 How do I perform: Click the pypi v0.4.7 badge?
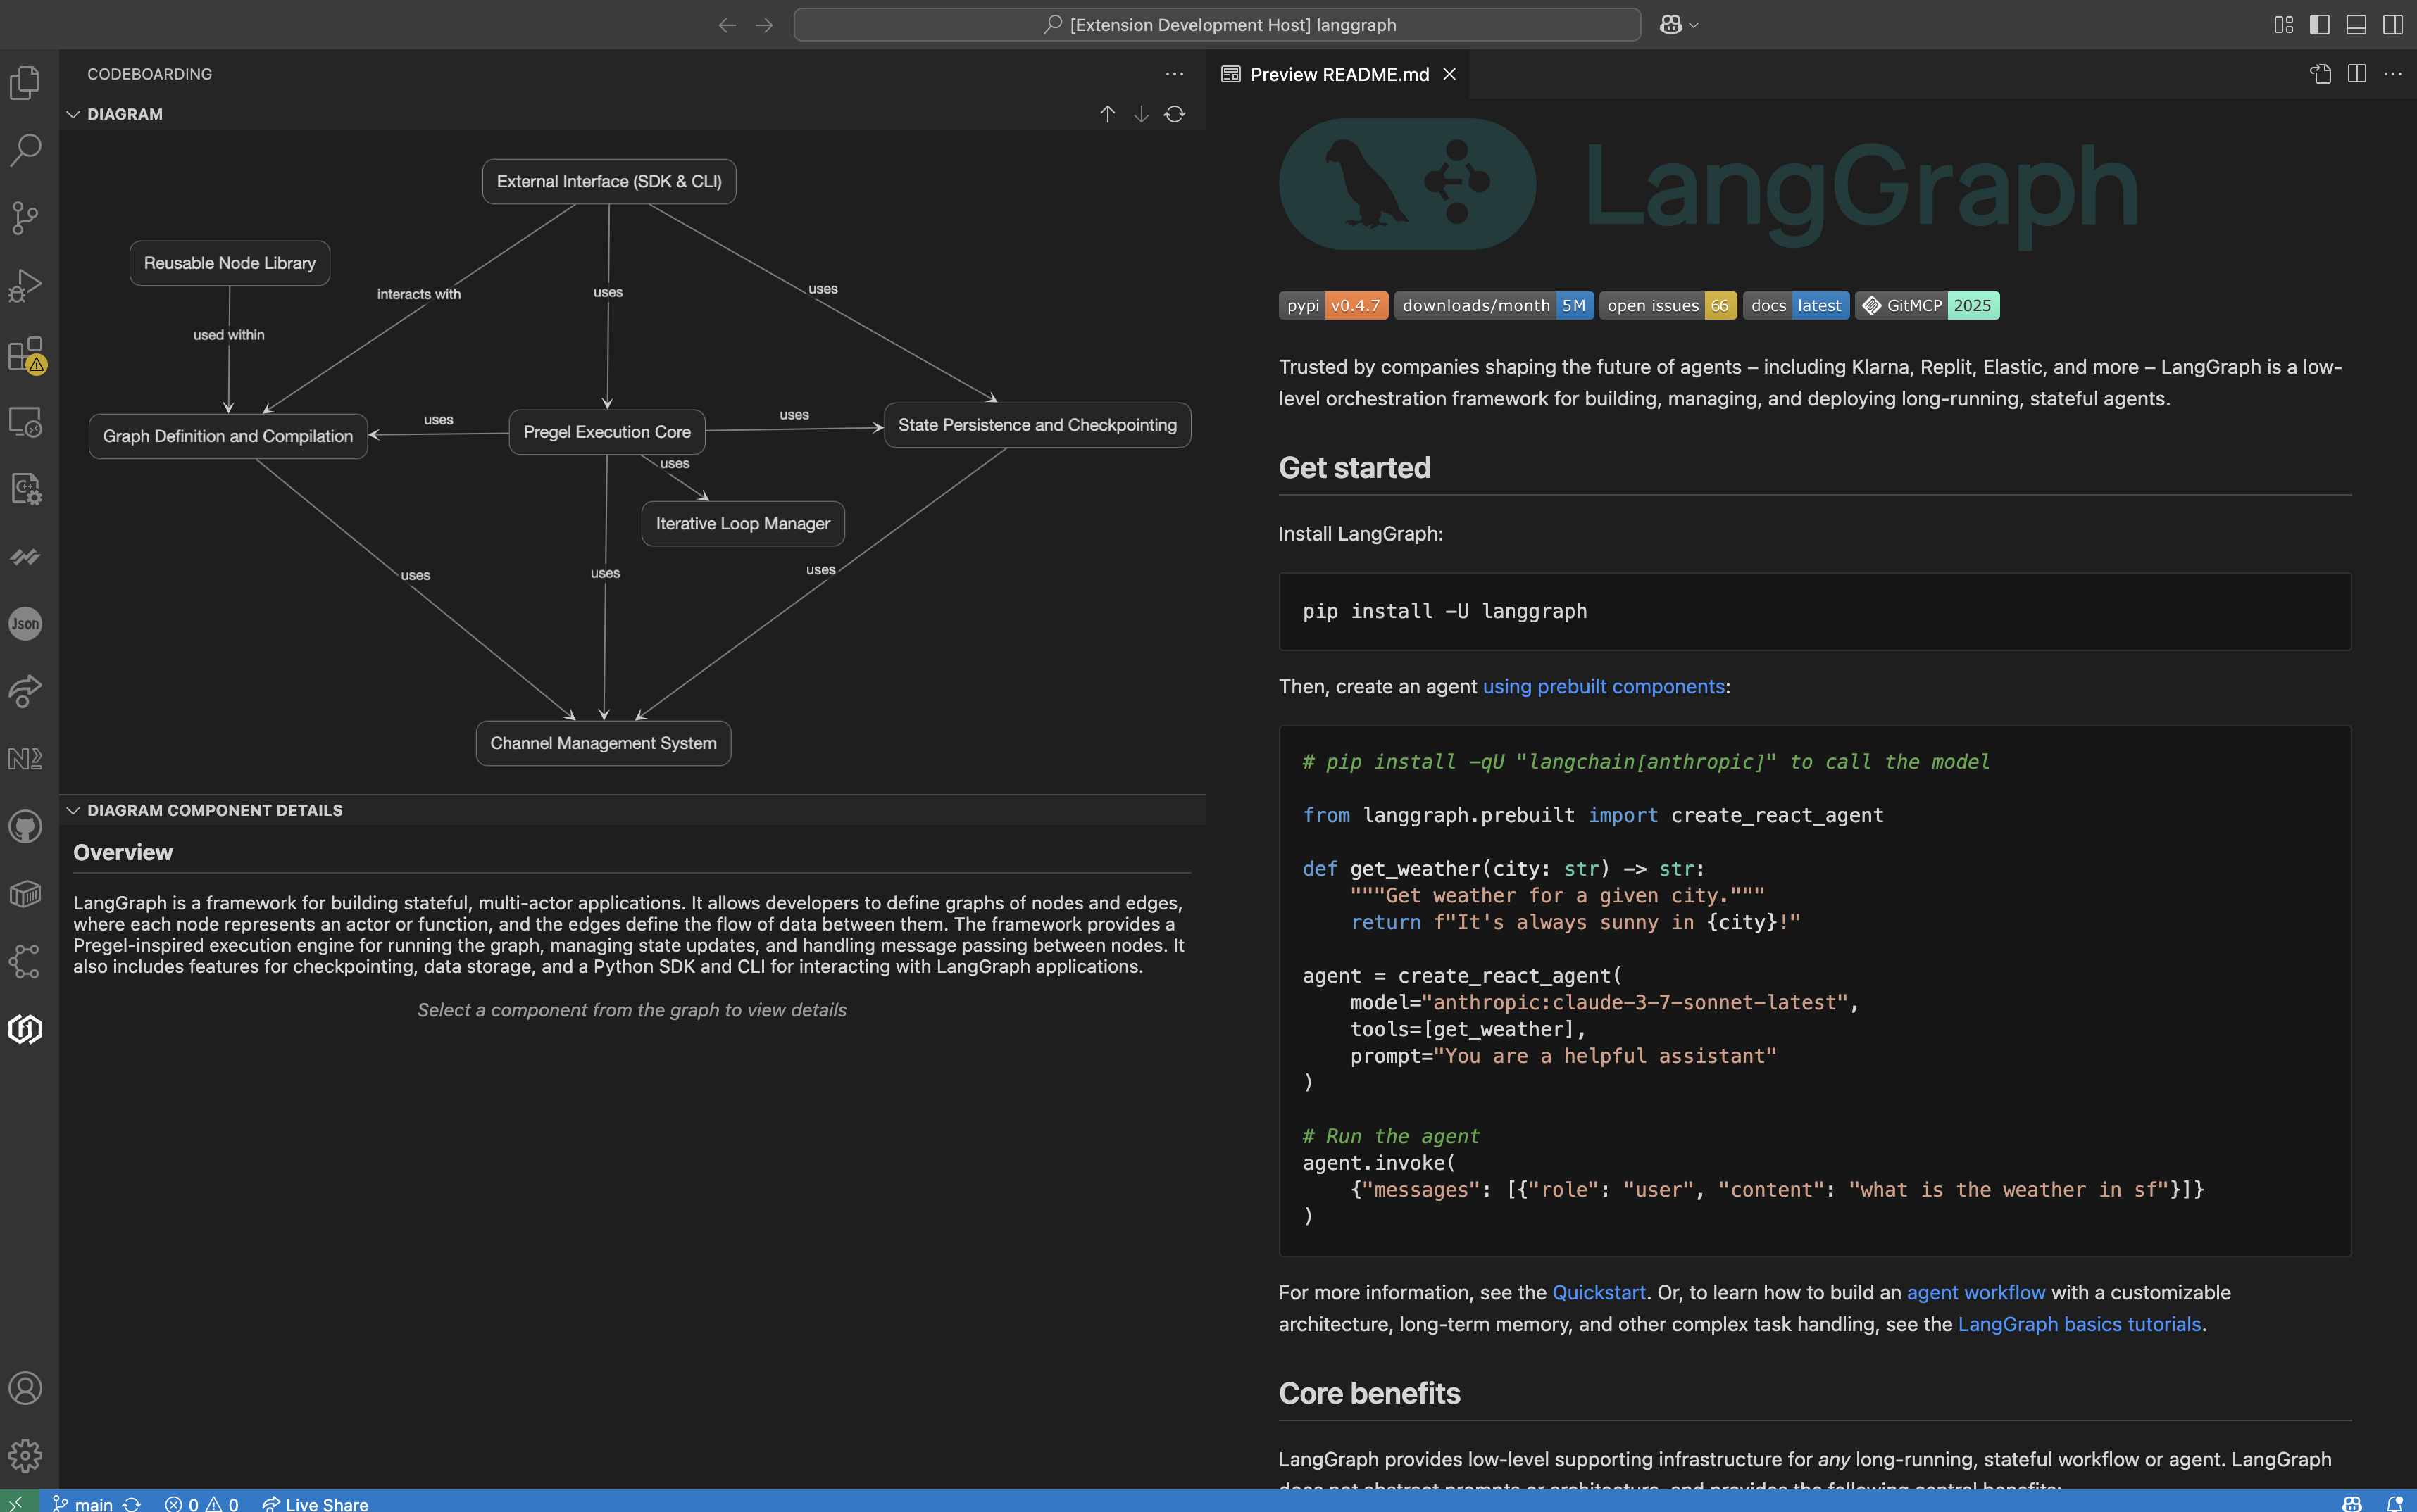tap(1332, 305)
